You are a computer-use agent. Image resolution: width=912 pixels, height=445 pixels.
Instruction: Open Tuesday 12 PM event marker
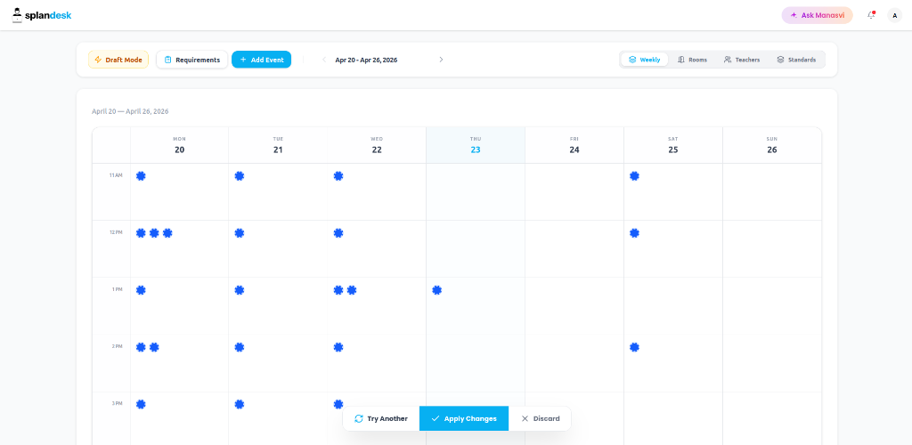(x=239, y=233)
